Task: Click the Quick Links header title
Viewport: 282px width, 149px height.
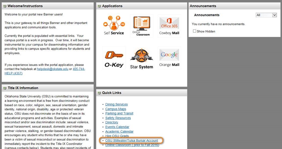Action: tap(112, 93)
